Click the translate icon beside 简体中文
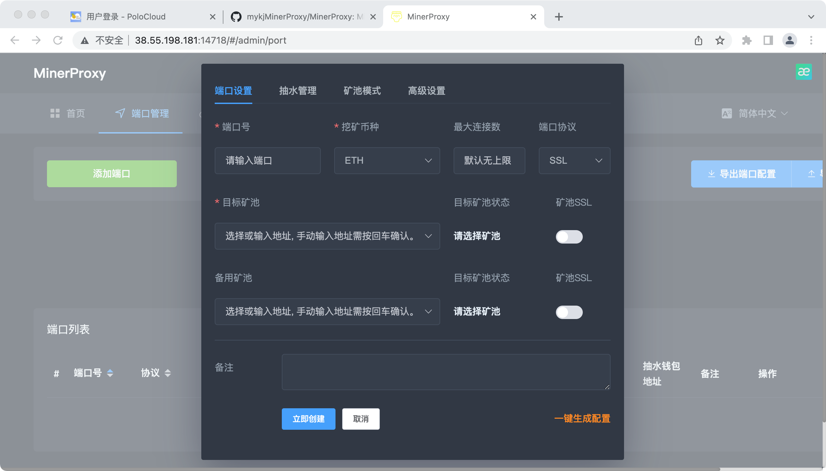This screenshot has height=471, width=826. 727,113
